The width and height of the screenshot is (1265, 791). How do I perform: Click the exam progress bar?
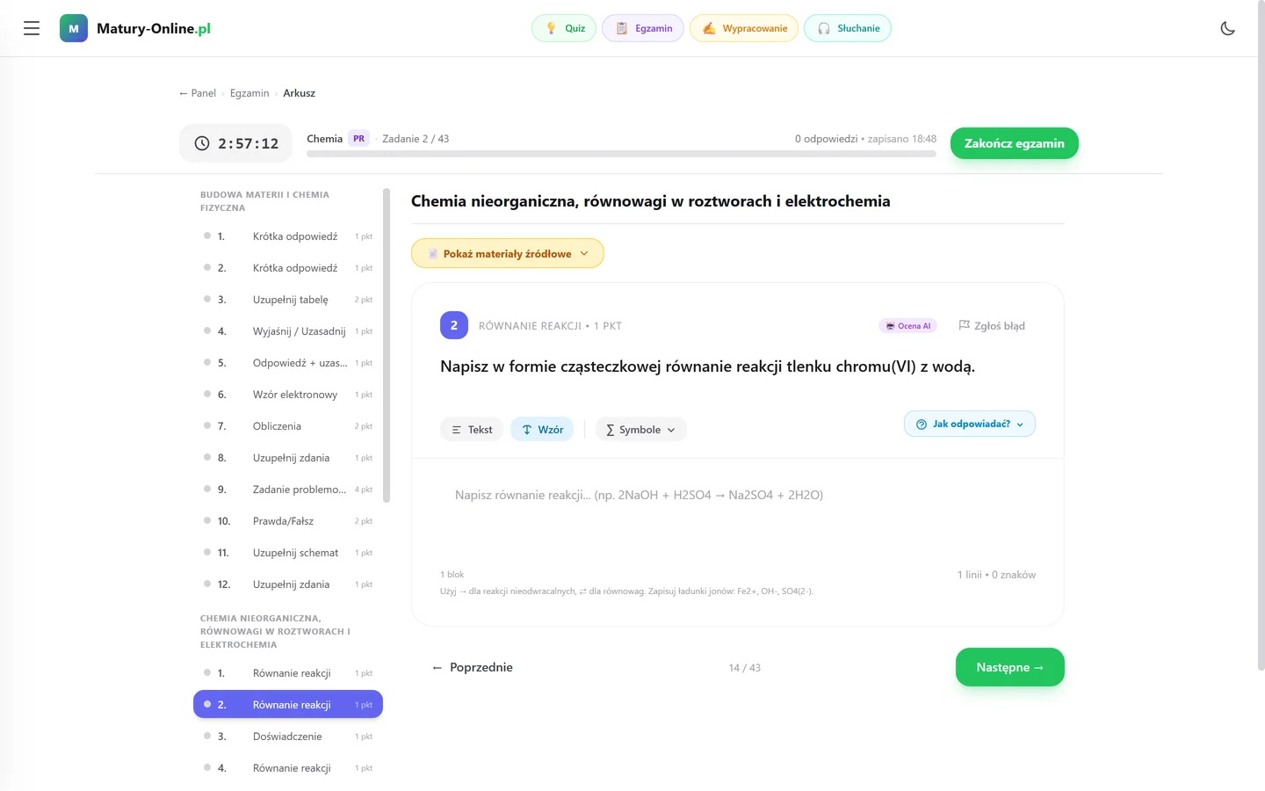coord(621,154)
